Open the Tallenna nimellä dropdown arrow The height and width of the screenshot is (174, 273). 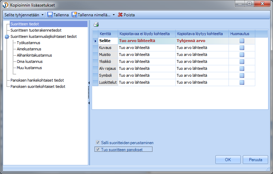click(114, 15)
